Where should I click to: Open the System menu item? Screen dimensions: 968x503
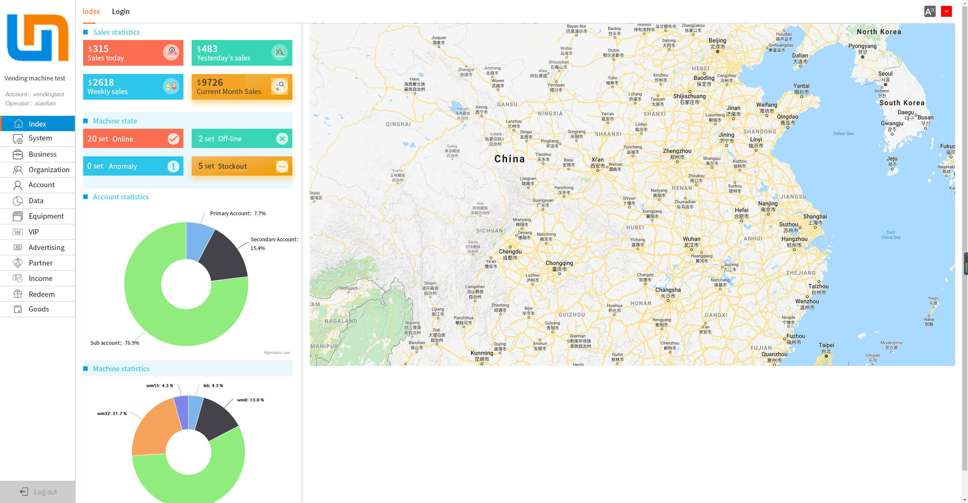(37, 139)
